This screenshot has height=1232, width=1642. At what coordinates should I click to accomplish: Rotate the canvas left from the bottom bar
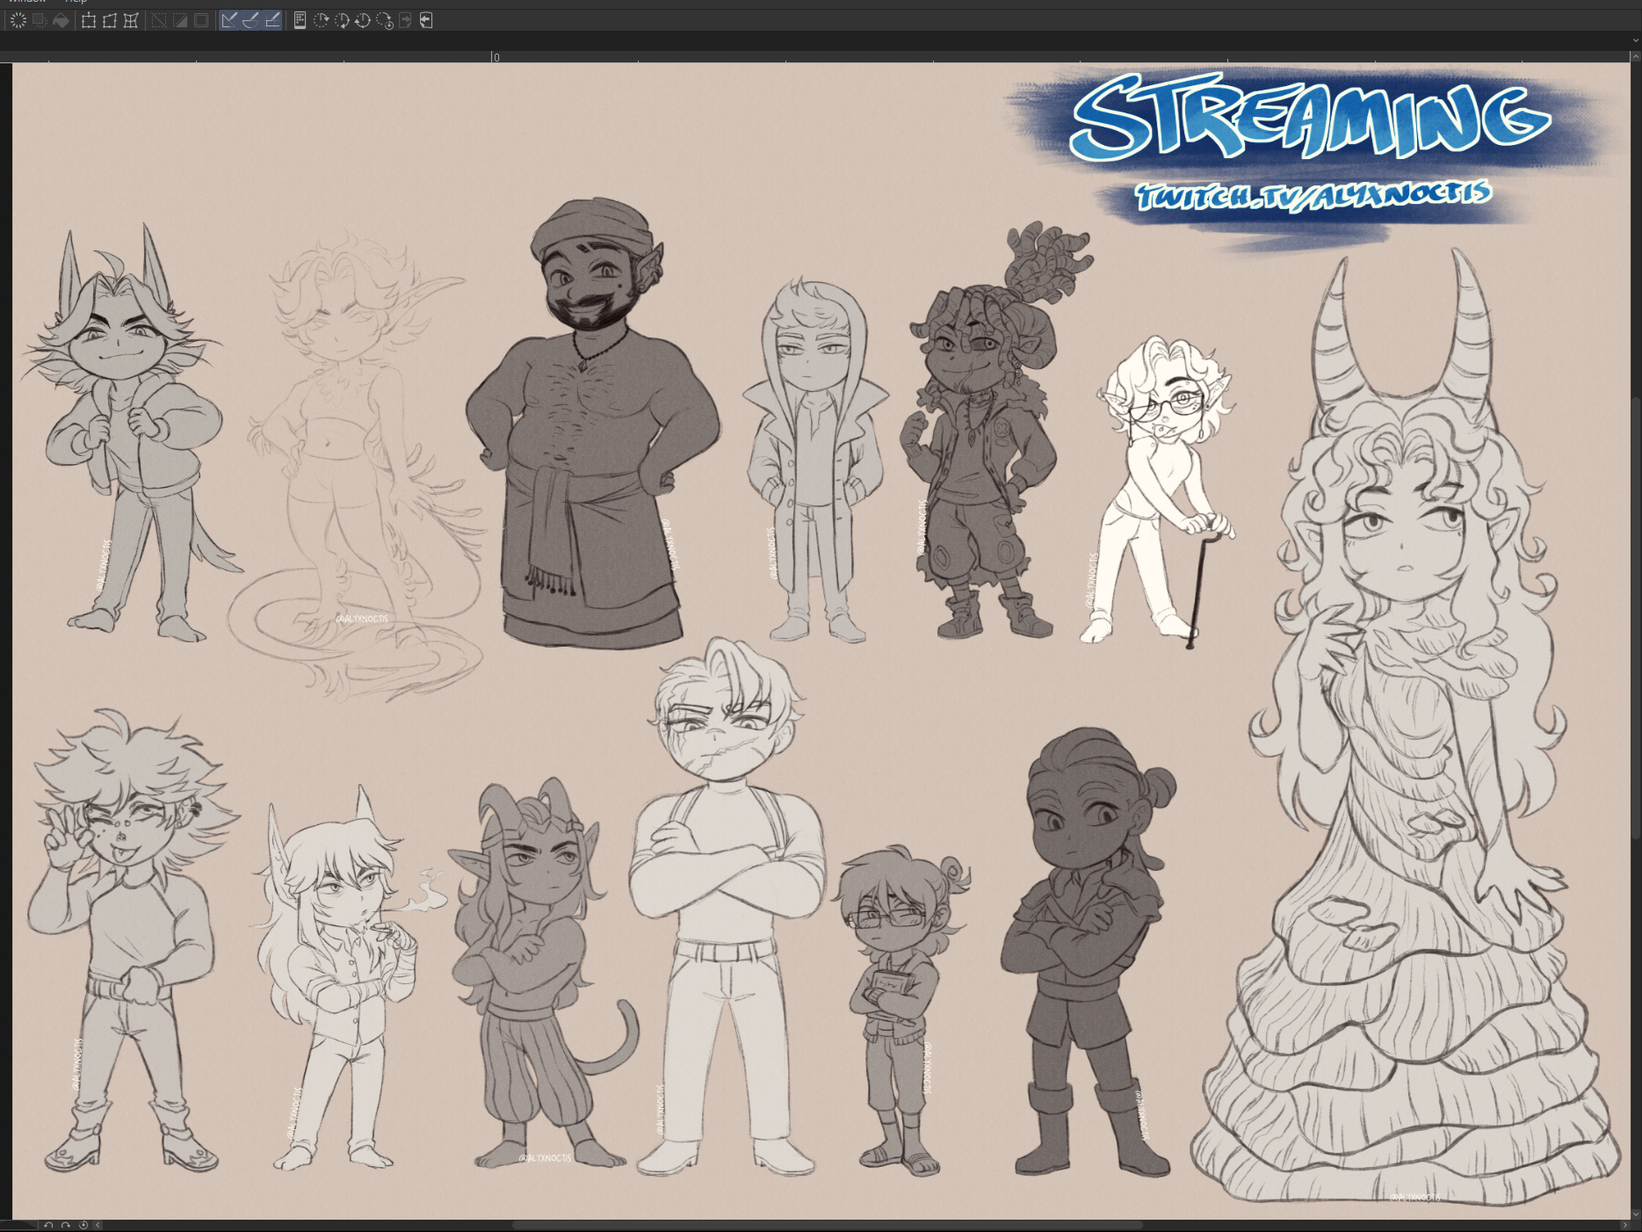49,1225
